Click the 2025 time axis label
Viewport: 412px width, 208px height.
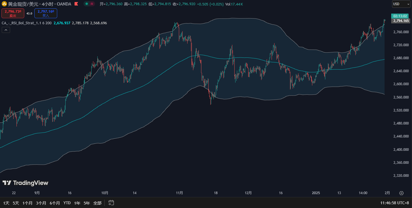click(316, 193)
